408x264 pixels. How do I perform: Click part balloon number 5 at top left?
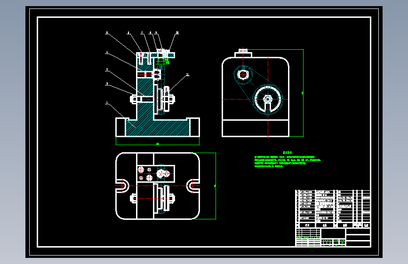click(x=107, y=33)
